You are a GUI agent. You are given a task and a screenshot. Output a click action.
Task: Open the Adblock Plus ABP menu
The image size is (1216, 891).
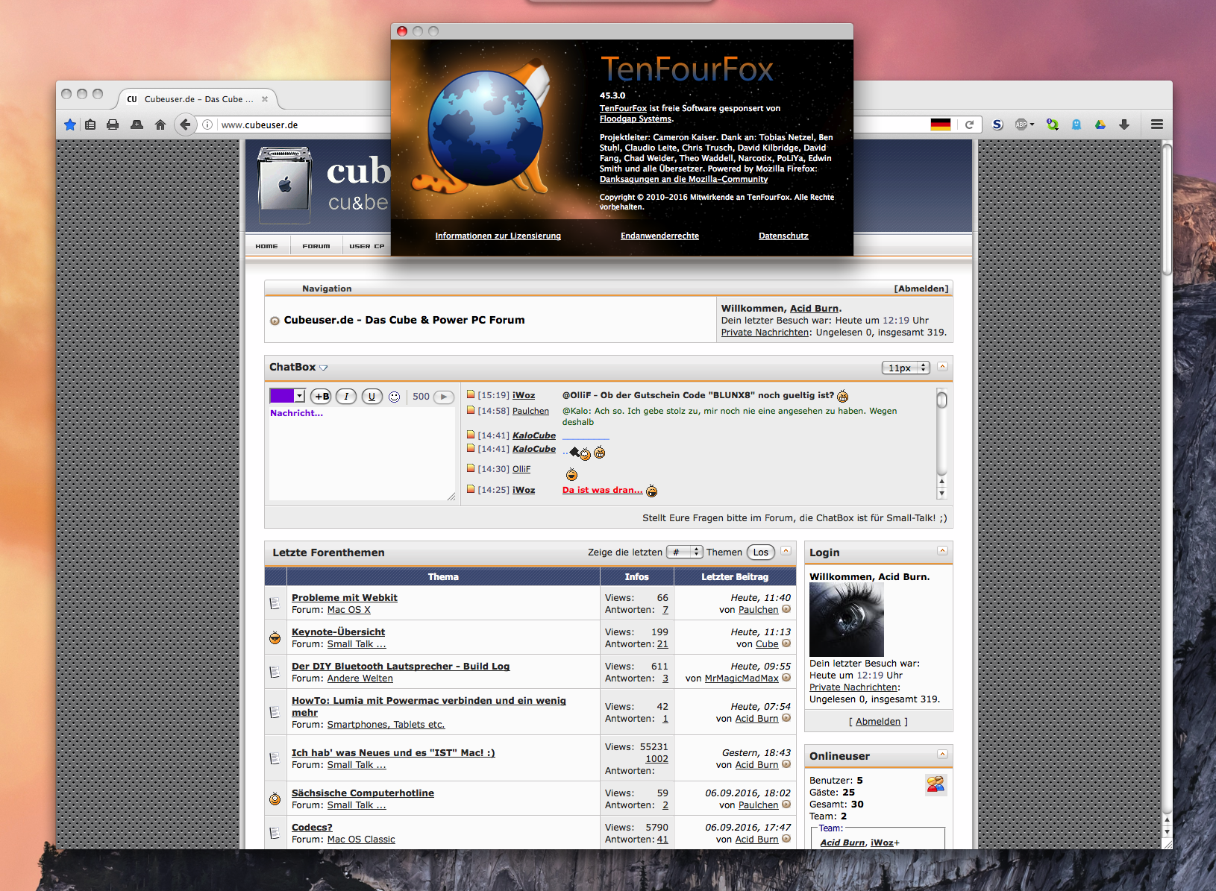point(1024,125)
